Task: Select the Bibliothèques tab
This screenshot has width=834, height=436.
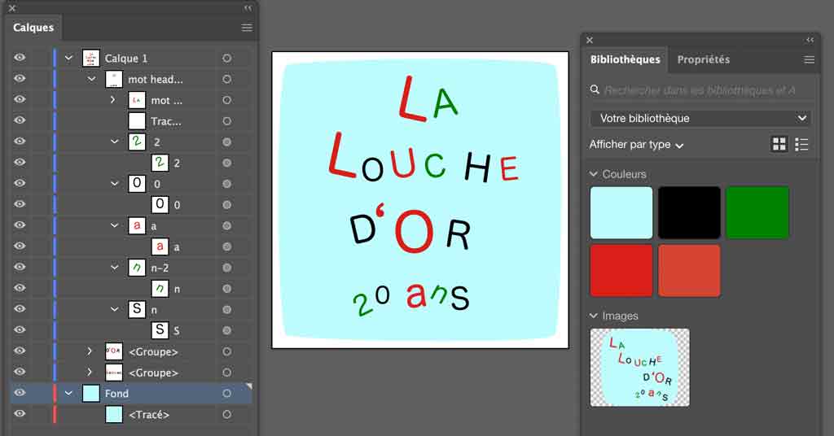Action: [625, 59]
